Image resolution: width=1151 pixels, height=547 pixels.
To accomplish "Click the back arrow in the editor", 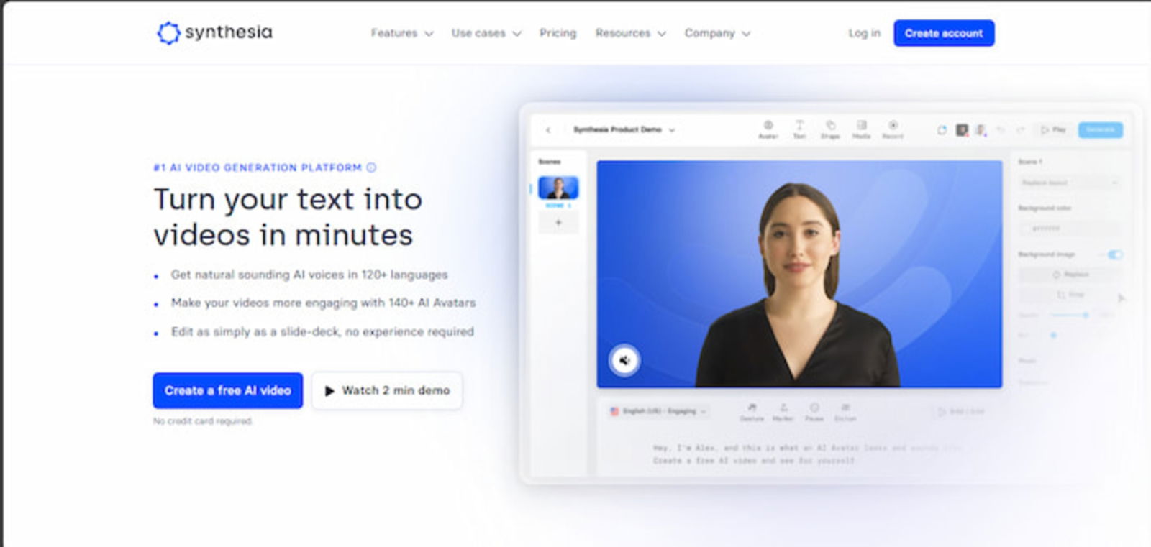I will pyautogui.click(x=548, y=130).
